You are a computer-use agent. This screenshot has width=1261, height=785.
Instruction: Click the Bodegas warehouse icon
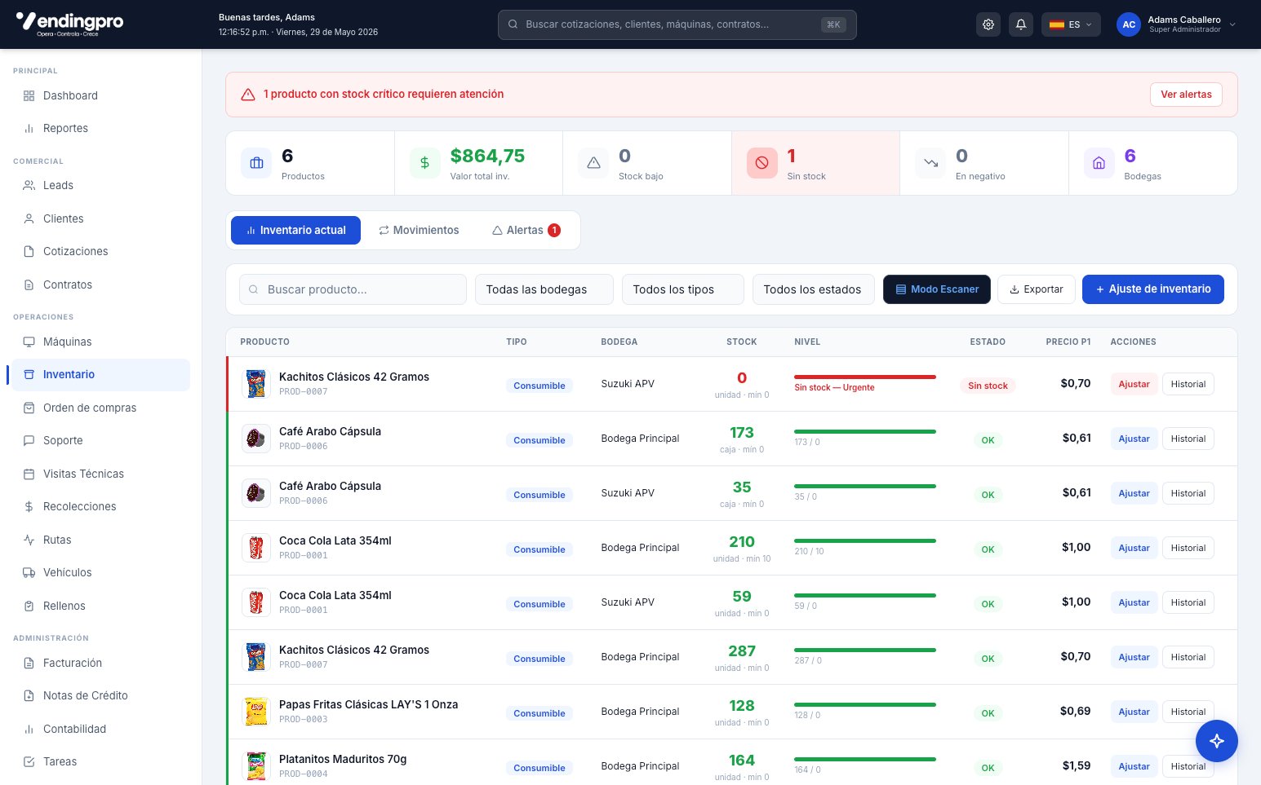coord(1099,163)
